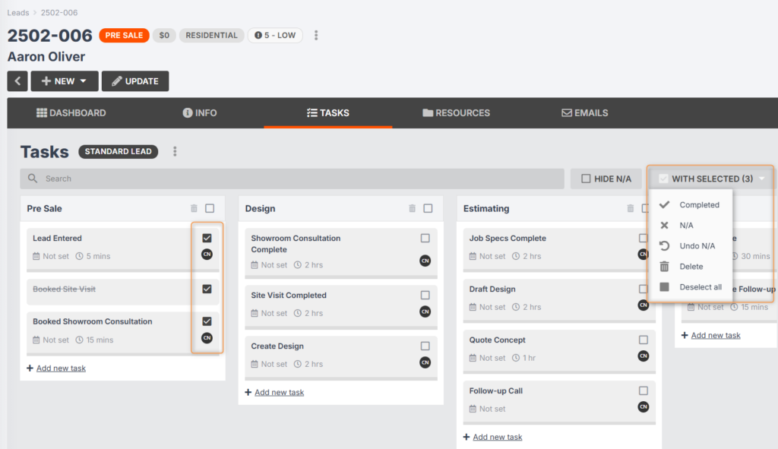Toggle the Hide N/A checkbox

(x=586, y=179)
